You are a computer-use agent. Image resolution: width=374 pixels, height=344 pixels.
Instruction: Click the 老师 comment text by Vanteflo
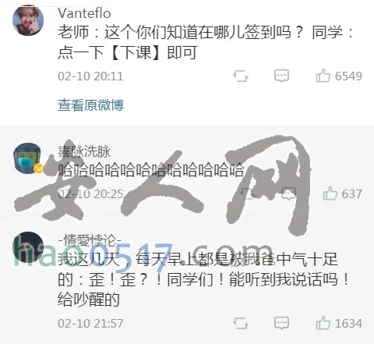[205, 42]
